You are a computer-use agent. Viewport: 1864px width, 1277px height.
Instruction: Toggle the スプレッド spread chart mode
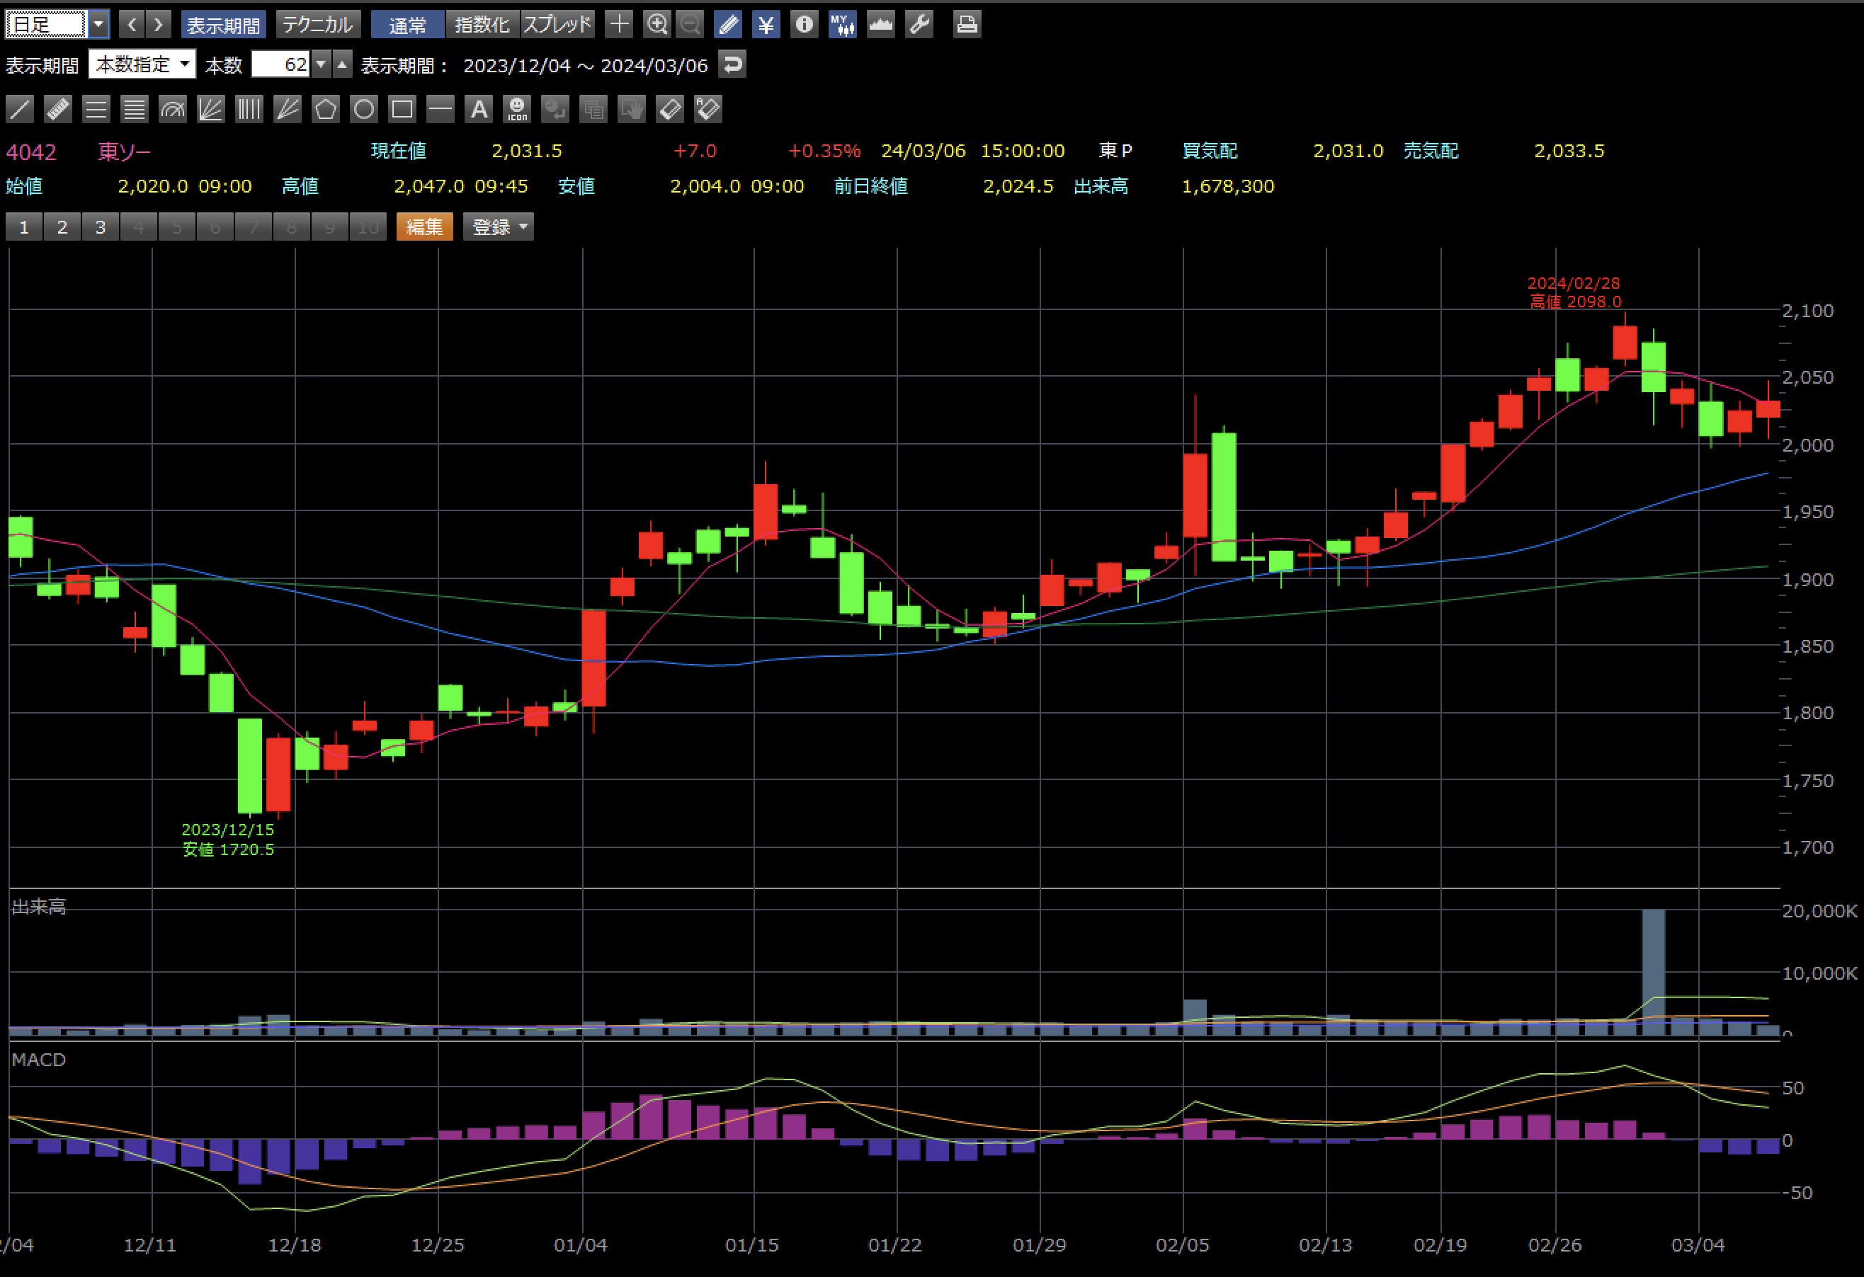557,25
